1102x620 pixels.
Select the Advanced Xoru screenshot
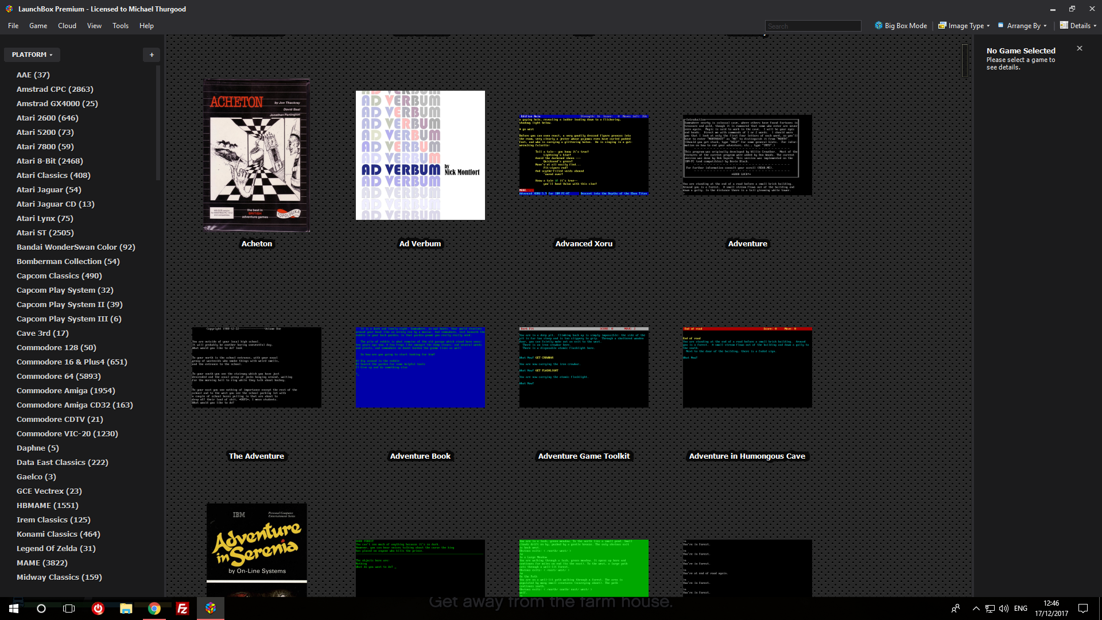point(584,155)
